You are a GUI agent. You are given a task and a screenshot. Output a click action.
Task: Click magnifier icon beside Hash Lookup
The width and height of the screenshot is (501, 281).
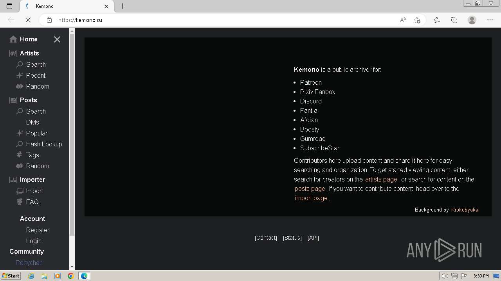point(19,144)
